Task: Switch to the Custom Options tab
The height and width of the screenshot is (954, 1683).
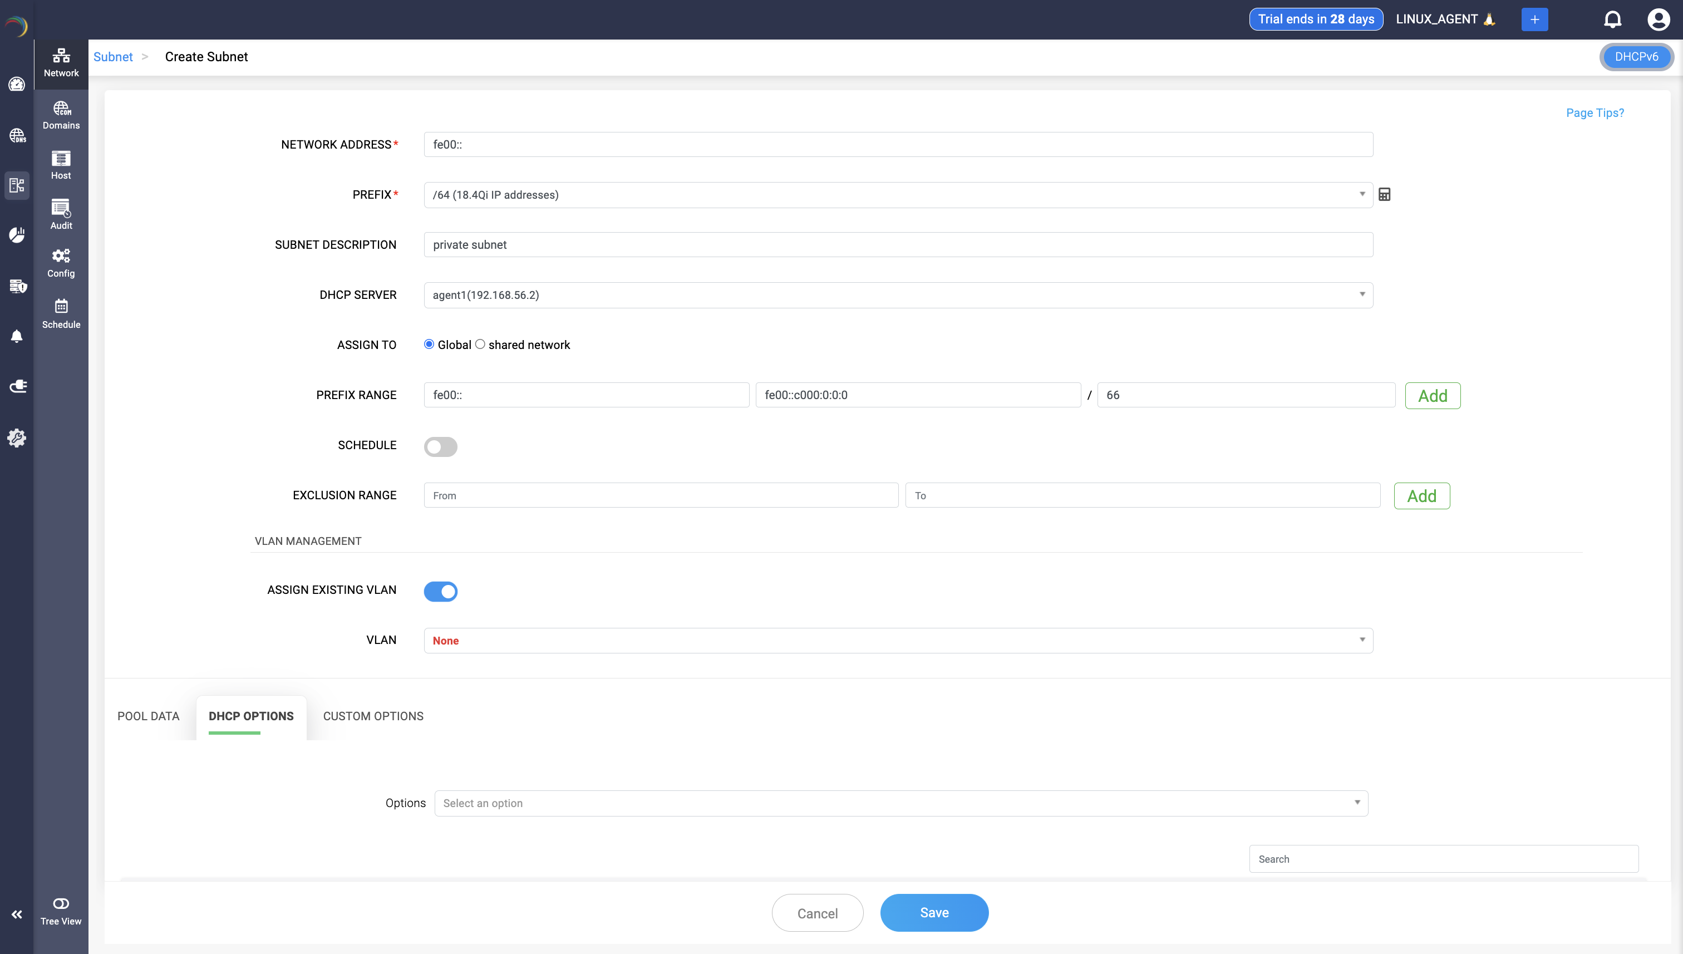Action: [373, 716]
